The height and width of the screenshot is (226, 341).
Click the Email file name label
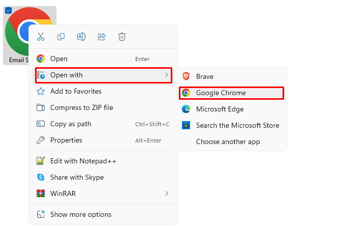(19, 60)
